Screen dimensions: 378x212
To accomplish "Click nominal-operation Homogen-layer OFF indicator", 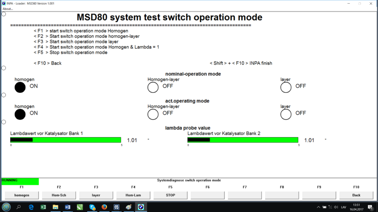I will coord(153,87).
